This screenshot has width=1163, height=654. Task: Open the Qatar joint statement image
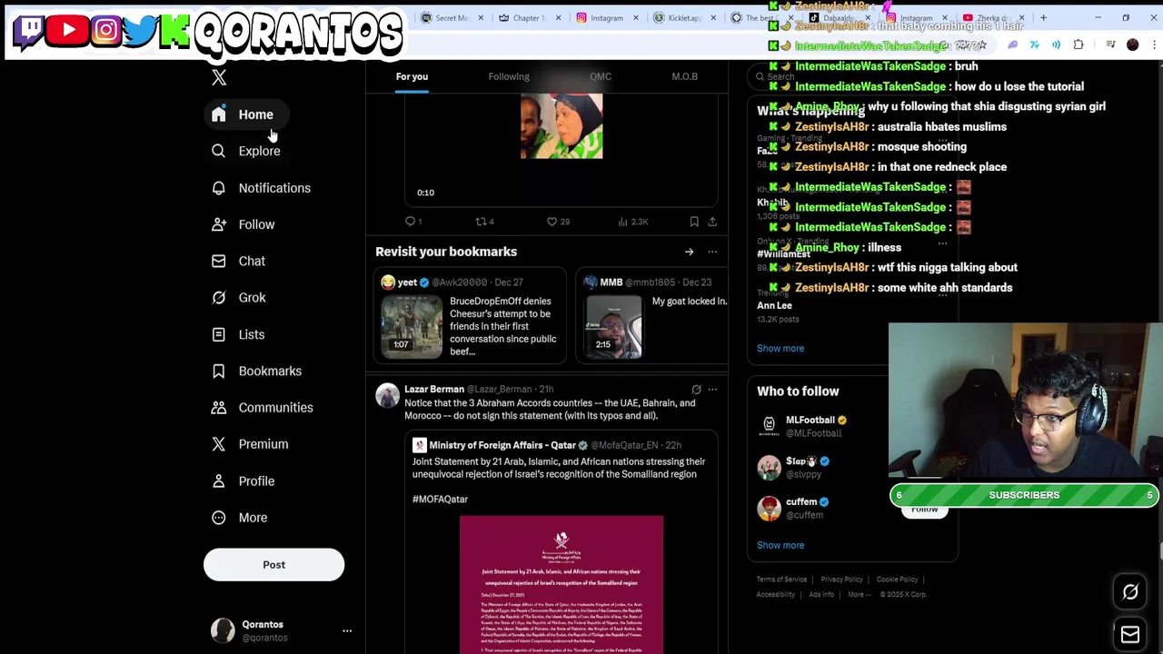(562, 584)
